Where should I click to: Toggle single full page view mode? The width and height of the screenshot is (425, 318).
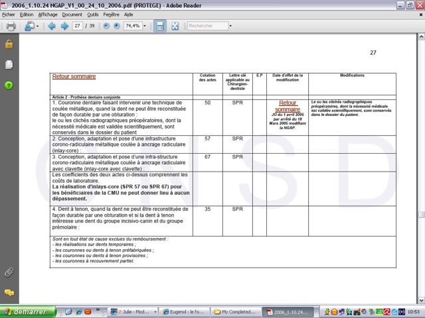tap(175, 26)
